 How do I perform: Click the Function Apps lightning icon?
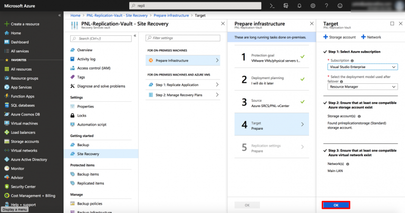(7, 96)
